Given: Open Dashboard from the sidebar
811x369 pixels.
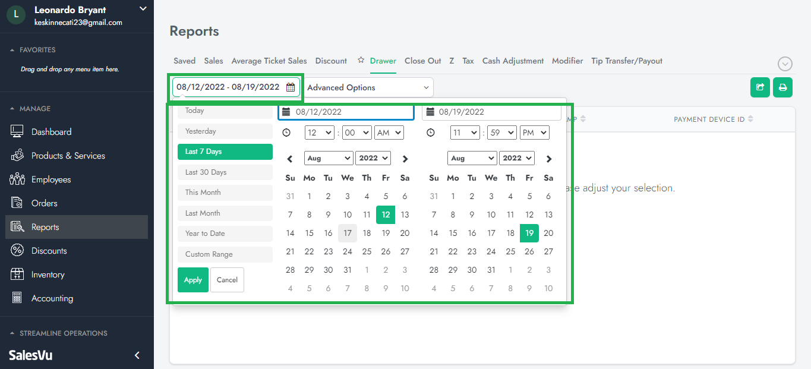Looking at the screenshot, I should 51,132.
